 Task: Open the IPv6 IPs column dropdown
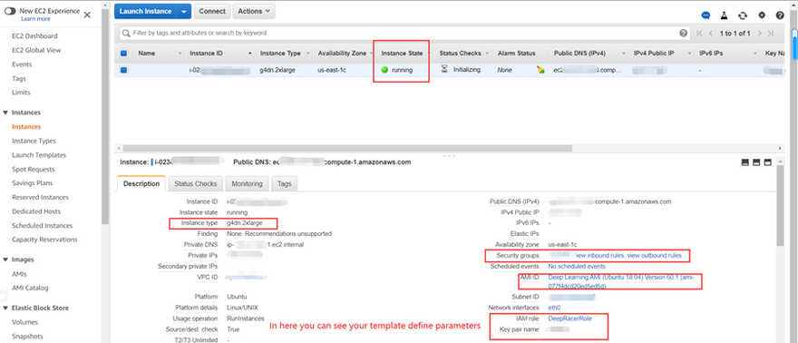(755, 54)
